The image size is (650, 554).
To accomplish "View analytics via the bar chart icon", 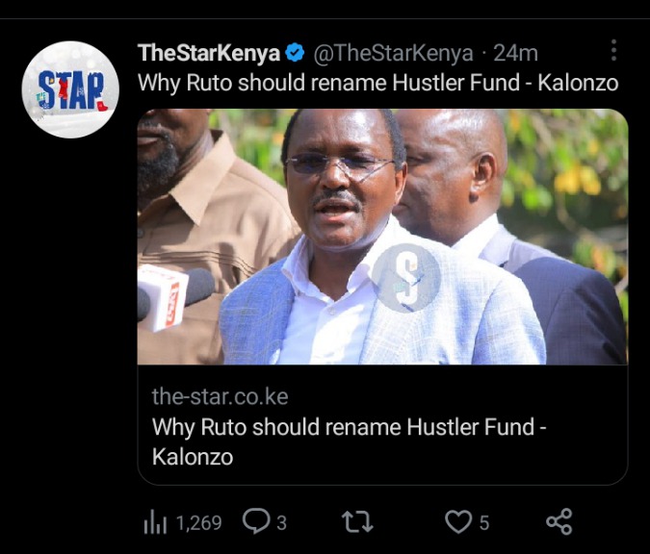I will pos(155,523).
